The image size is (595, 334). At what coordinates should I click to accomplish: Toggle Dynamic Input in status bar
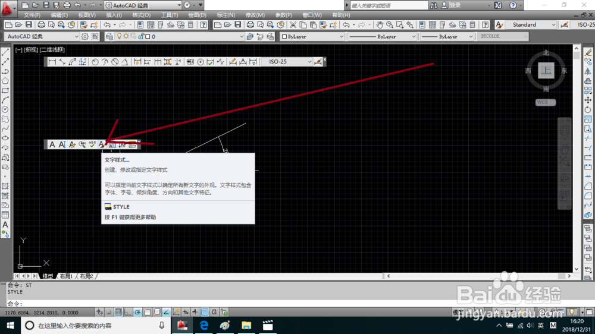point(186,312)
